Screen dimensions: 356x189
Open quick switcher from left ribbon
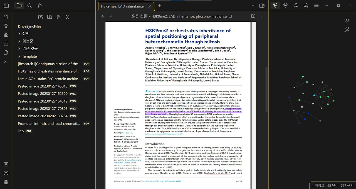click(x=6, y=17)
